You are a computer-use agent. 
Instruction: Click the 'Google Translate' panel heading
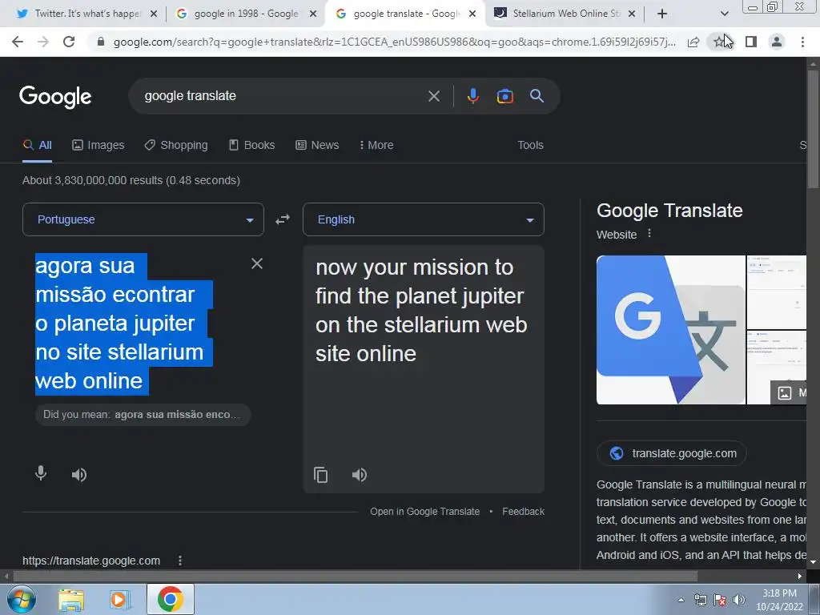(x=669, y=211)
